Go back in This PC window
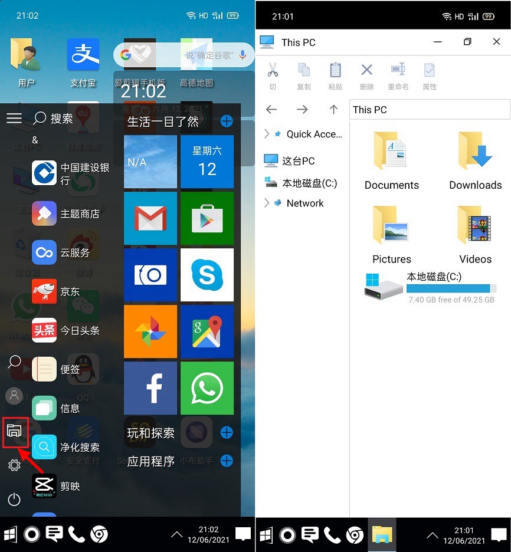The width and height of the screenshot is (511, 552). [271, 110]
